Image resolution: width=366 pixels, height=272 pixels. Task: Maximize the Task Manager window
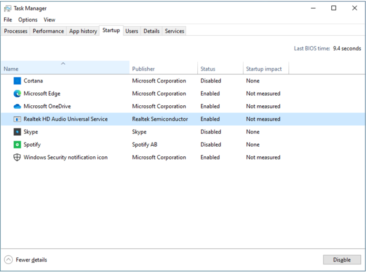(x=334, y=8)
